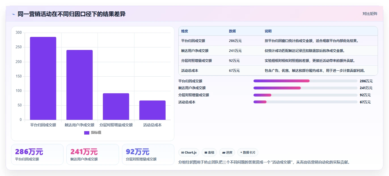Select table cell 活动总成本
This screenshot has width=389, height=176.
click(x=190, y=71)
